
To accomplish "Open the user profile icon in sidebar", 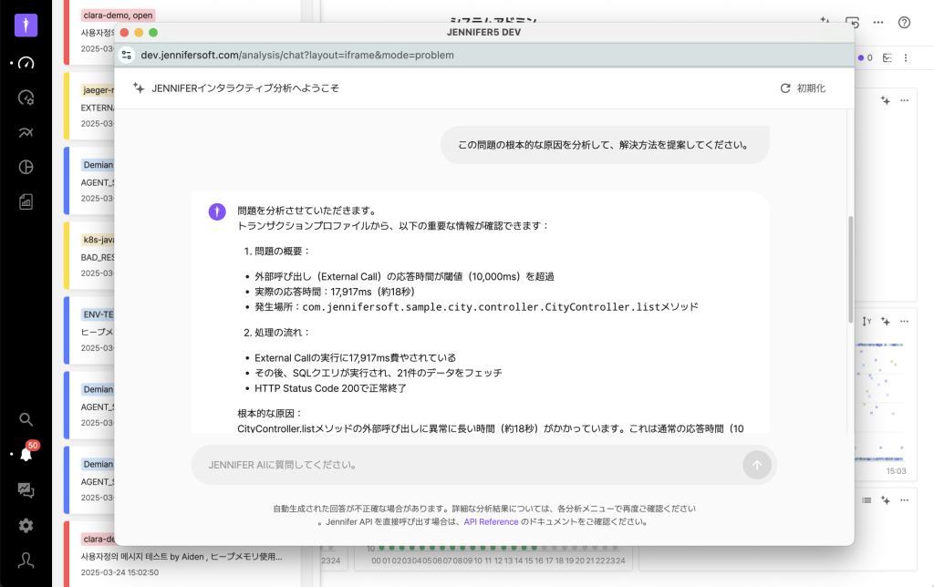I will coord(26,561).
